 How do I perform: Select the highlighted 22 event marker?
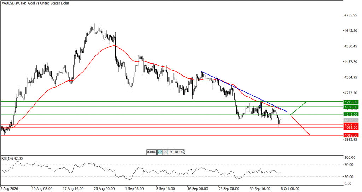coord(160,152)
